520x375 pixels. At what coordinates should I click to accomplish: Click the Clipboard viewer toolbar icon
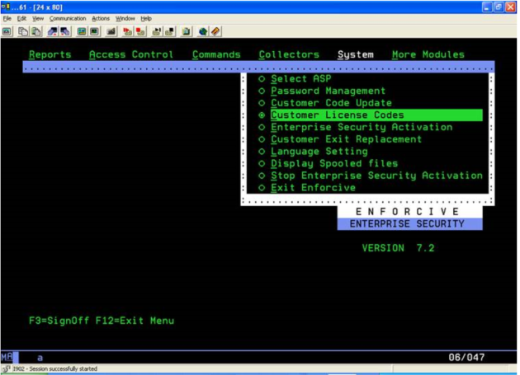[186, 31]
